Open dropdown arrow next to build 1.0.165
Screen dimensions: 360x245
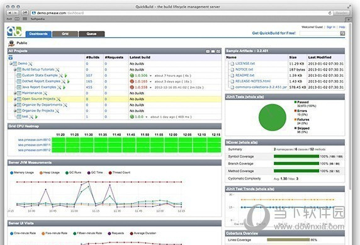150,82
